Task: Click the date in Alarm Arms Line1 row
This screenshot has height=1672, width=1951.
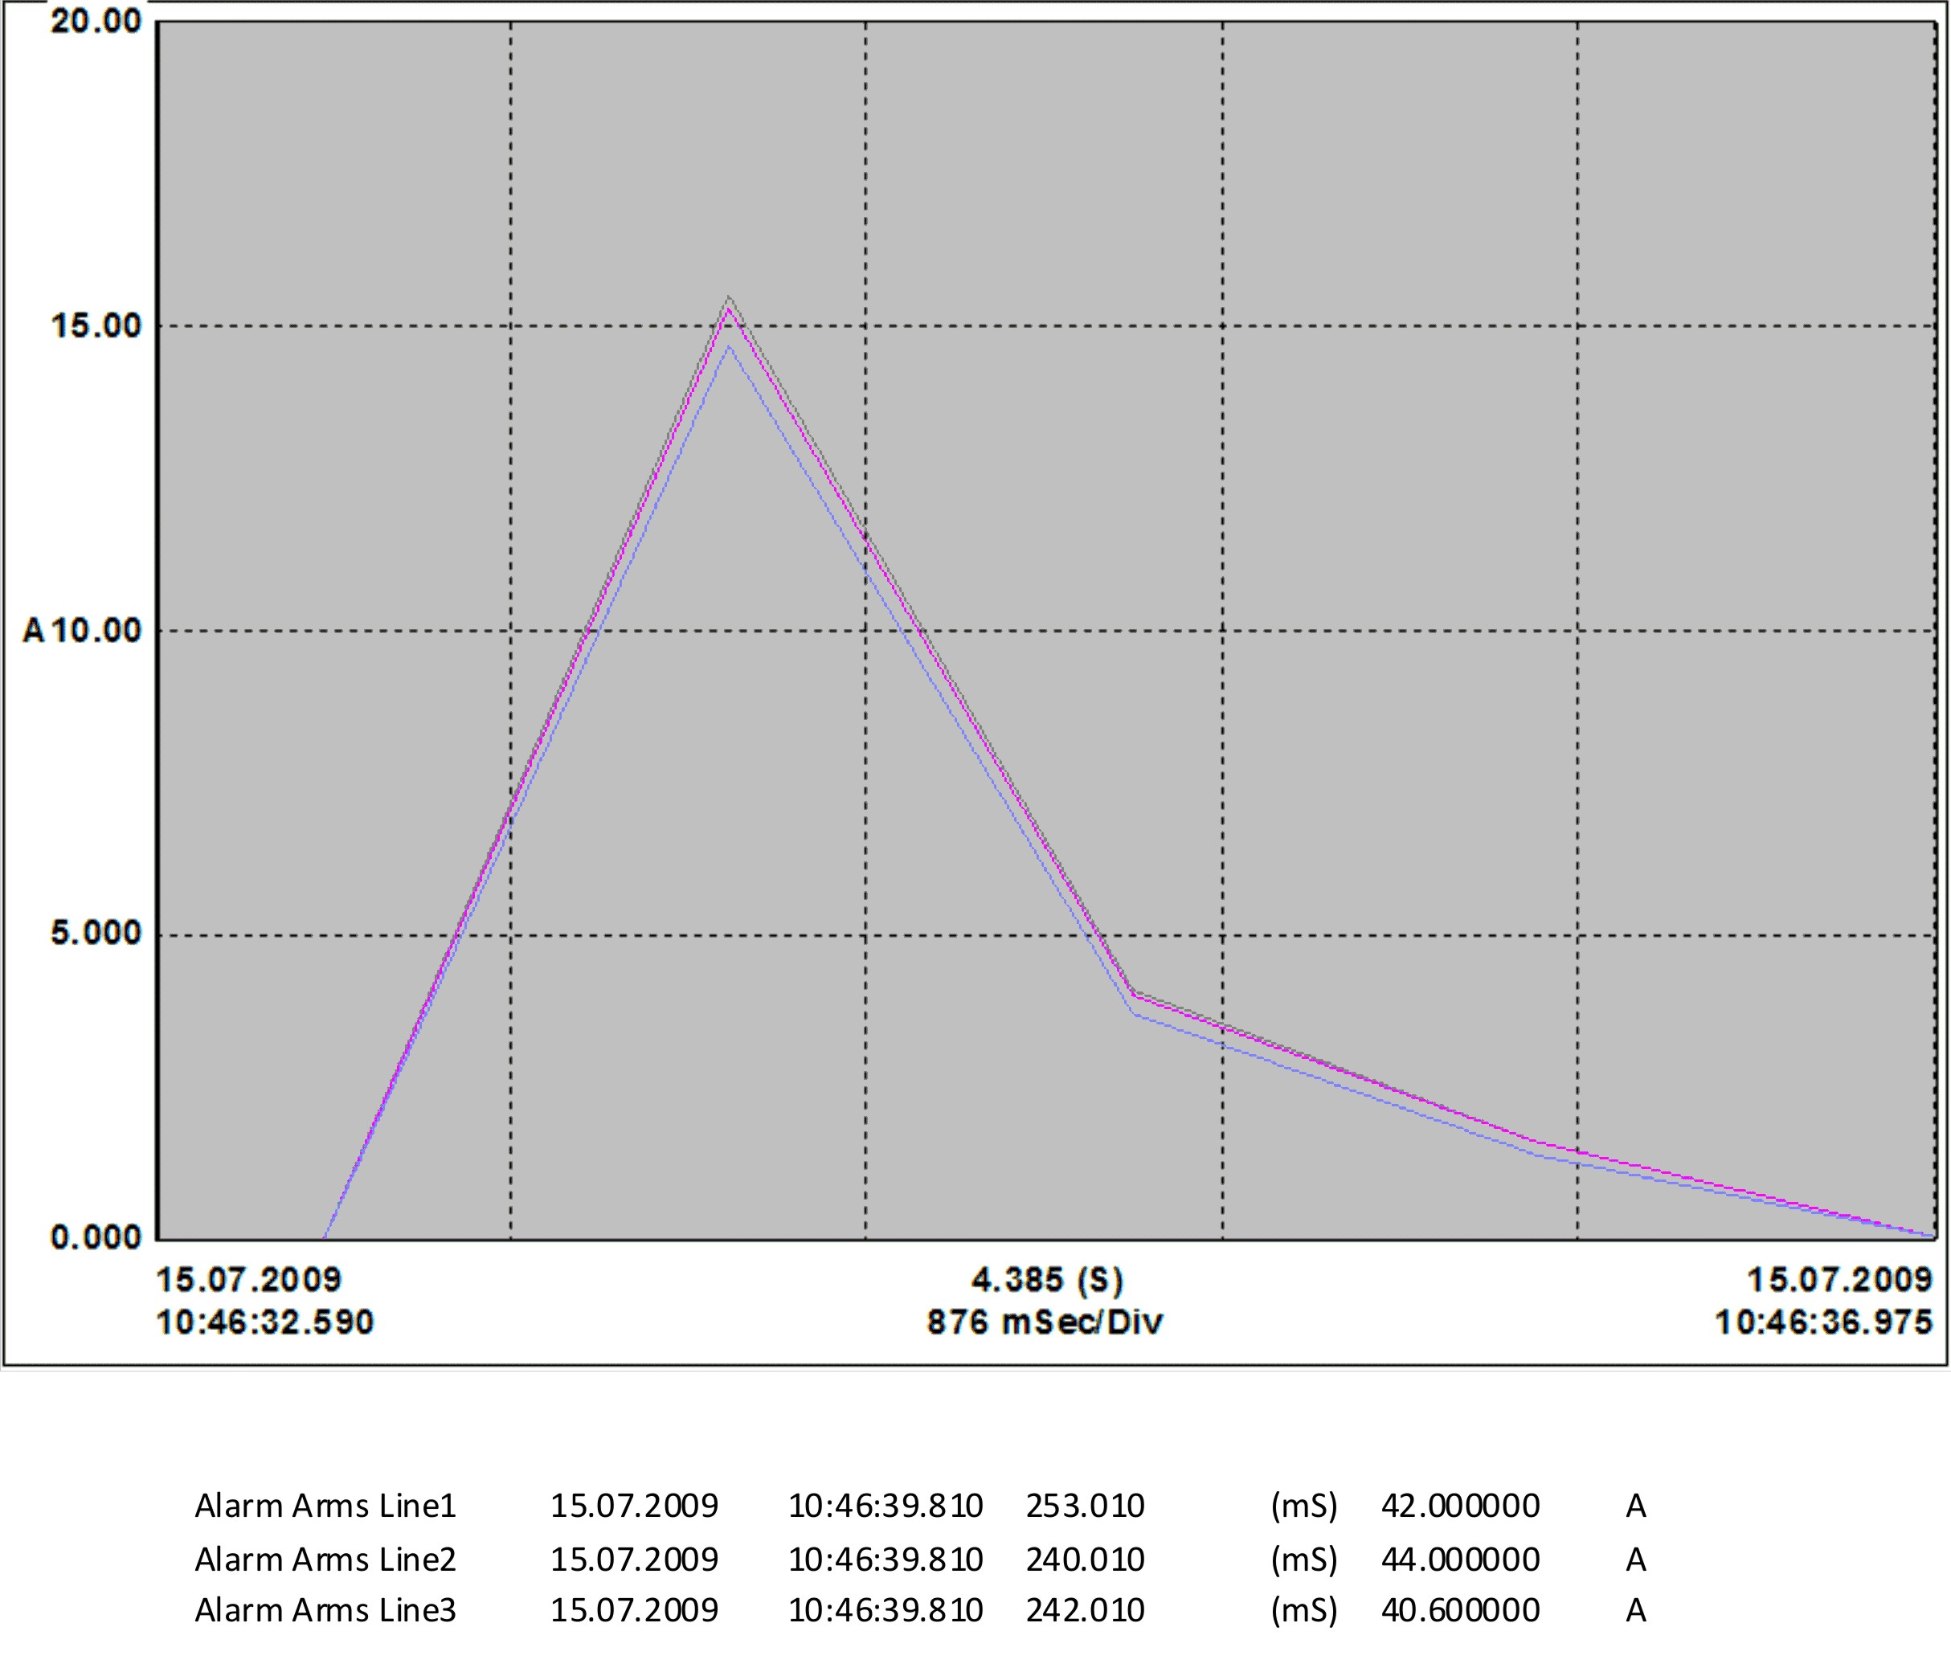Action: pos(635,1506)
